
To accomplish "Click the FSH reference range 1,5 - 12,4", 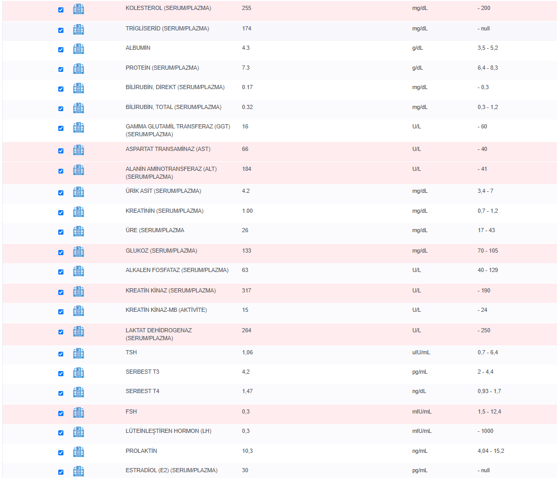I will (489, 411).
